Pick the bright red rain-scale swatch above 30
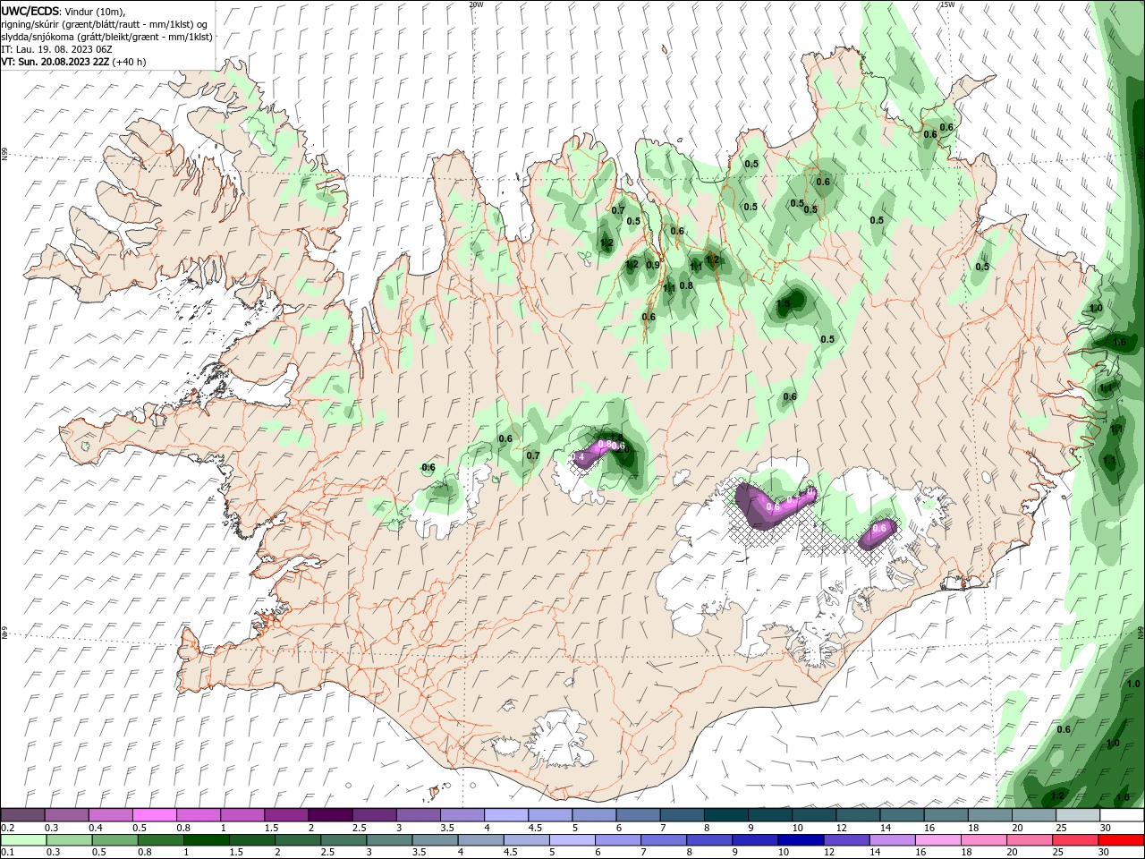 1121,840
